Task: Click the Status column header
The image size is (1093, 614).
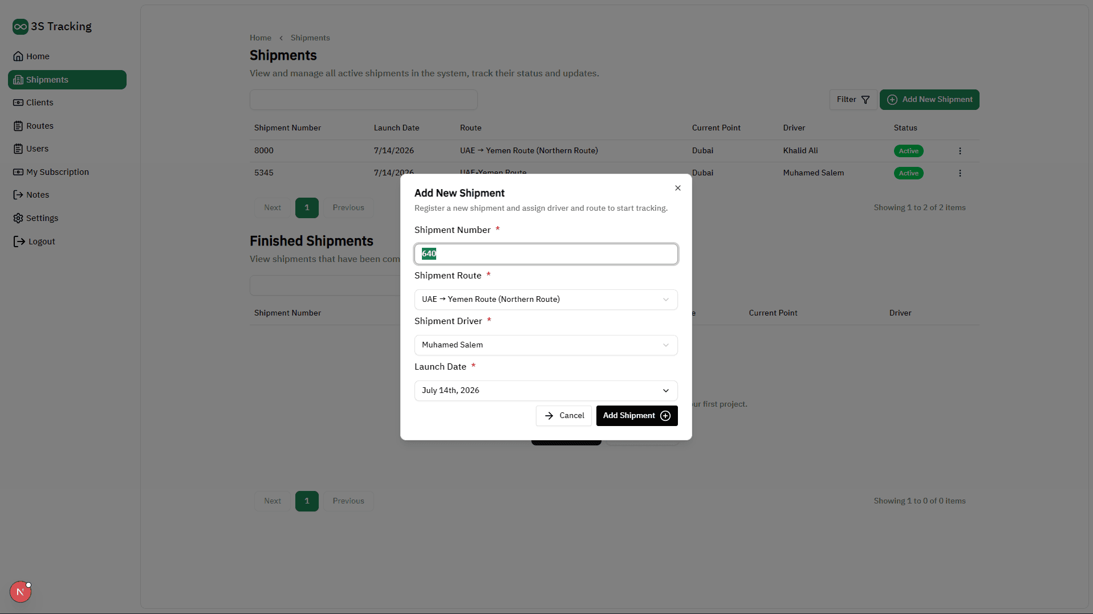Action: pyautogui.click(x=905, y=128)
